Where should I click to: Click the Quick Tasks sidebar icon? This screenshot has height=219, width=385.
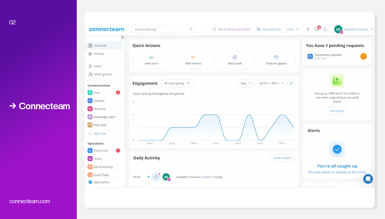pos(90,175)
